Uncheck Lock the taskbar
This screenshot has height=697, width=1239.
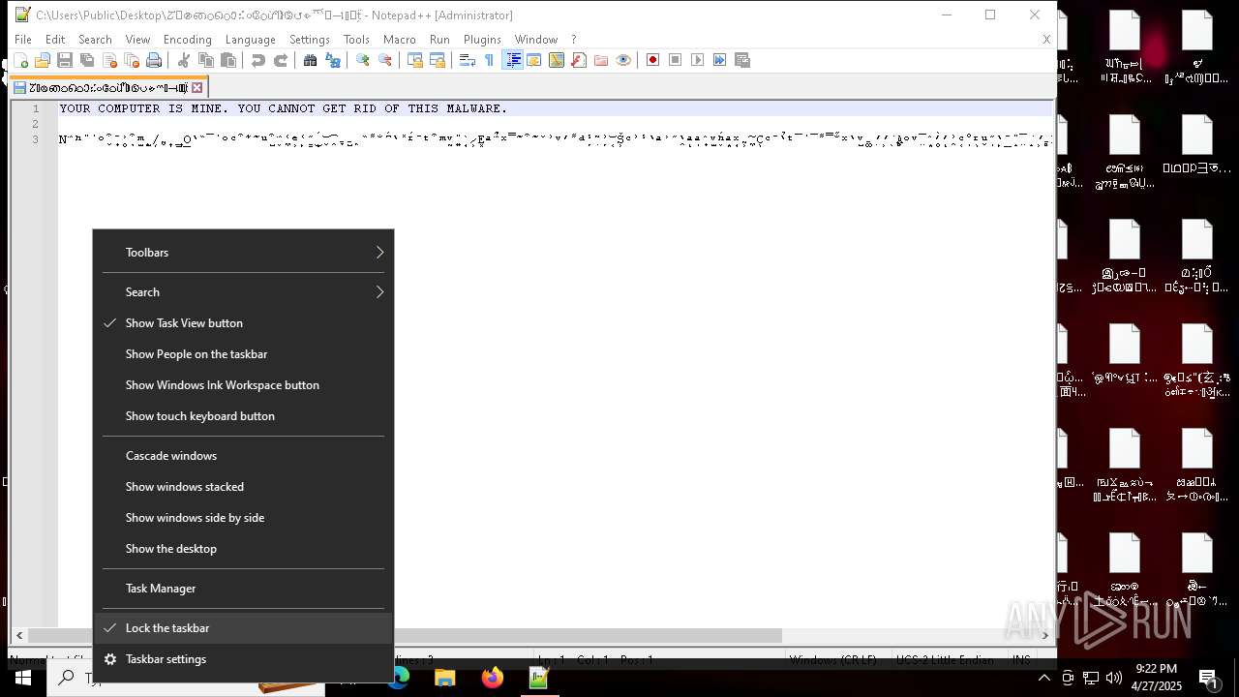click(x=243, y=628)
